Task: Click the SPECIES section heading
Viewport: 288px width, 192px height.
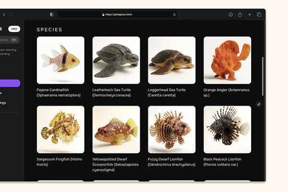Action: [49, 30]
